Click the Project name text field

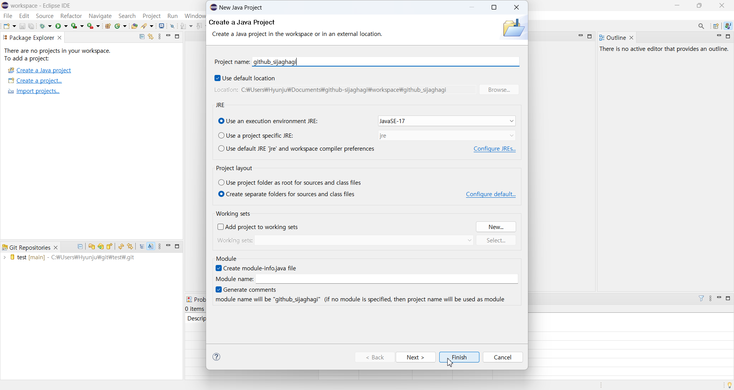(x=386, y=62)
